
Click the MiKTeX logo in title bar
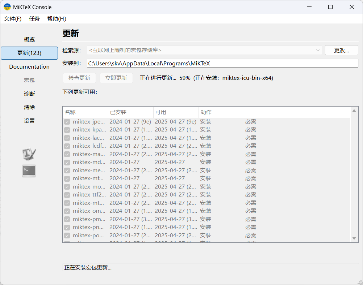coord(7,7)
